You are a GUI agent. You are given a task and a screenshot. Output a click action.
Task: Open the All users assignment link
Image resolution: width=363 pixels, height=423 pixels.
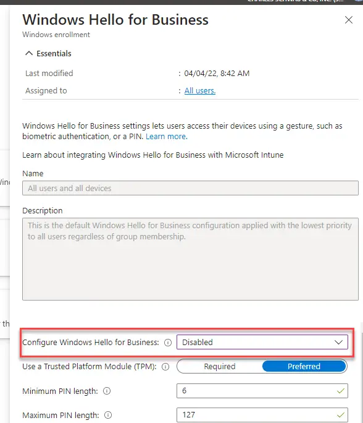coord(200,91)
